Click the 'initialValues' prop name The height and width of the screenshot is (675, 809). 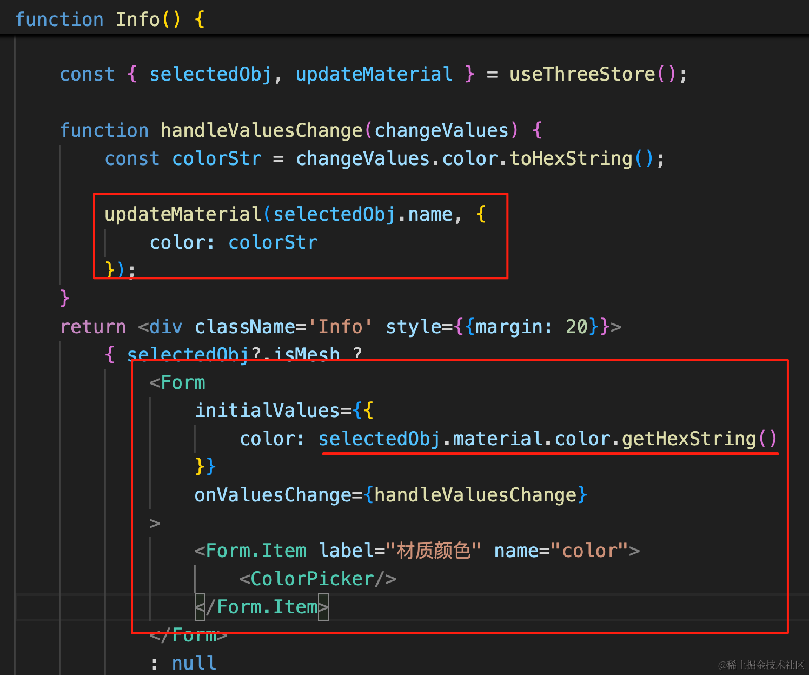click(x=268, y=411)
